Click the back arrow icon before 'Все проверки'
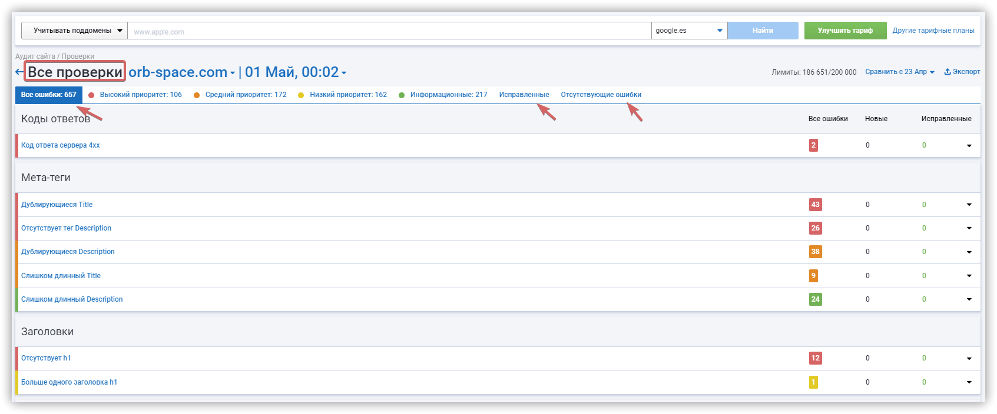The width and height of the screenshot is (997, 414). [x=19, y=72]
